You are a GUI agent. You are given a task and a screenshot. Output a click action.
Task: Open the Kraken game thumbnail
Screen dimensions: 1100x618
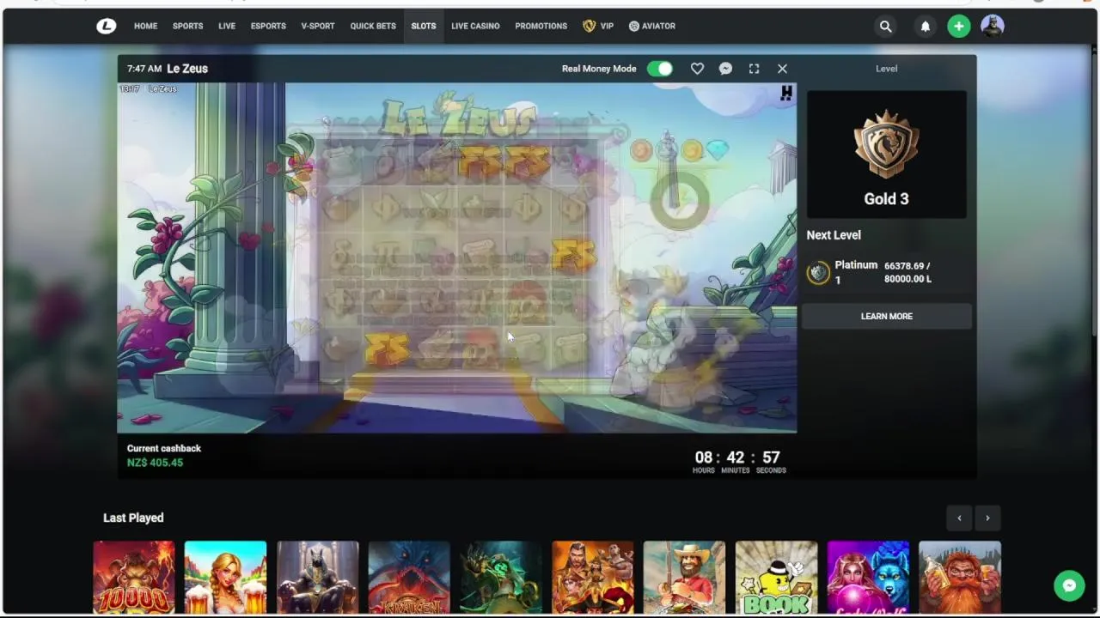(x=409, y=577)
